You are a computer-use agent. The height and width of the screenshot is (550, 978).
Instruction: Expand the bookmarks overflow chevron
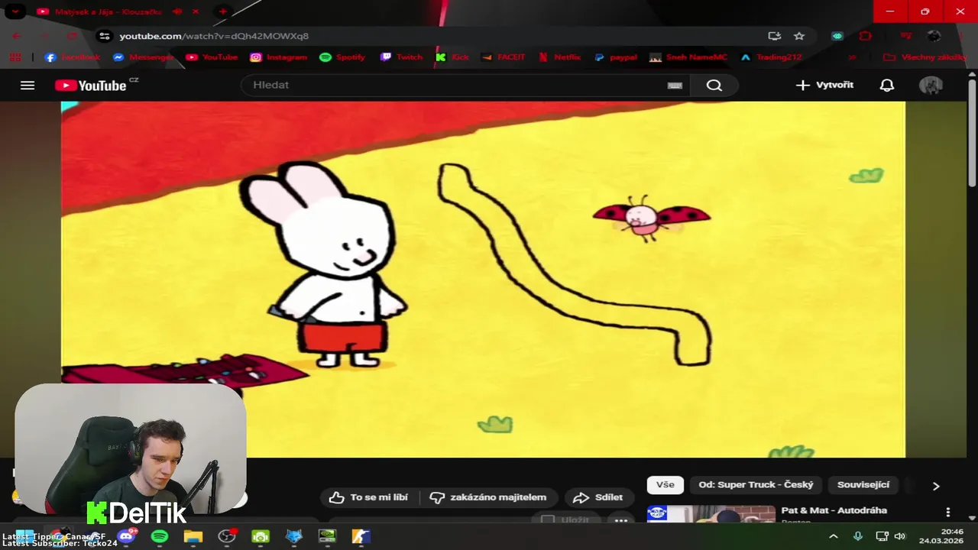(x=852, y=57)
